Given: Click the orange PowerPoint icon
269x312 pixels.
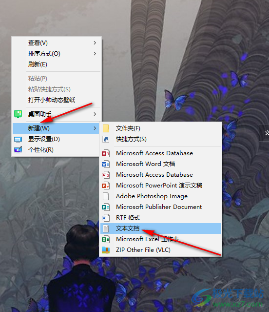Looking at the screenshot, I should tap(106, 186).
